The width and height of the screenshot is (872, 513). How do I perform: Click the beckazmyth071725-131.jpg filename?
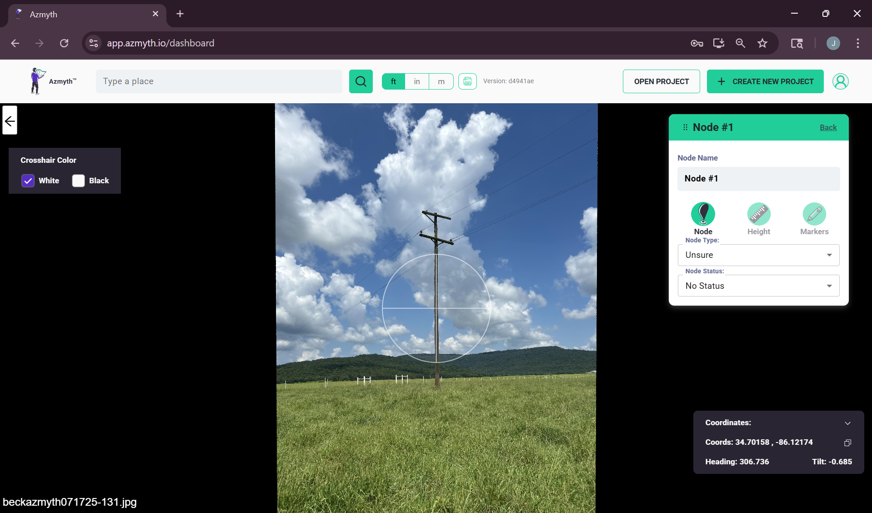click(70, 502)
